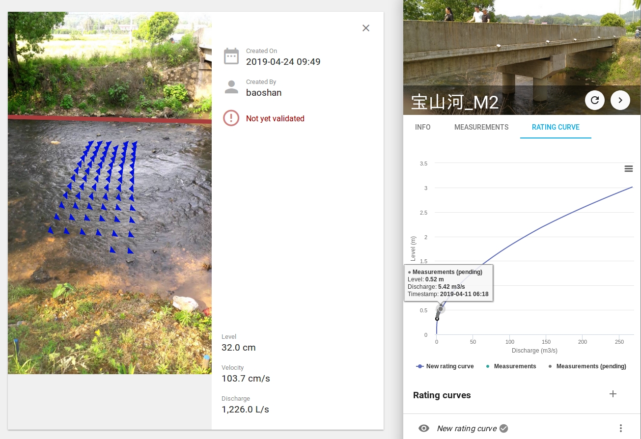Toggle New rating curve series in legend
The height and width of the screenshot is (439, 641).
pos(445,366)
